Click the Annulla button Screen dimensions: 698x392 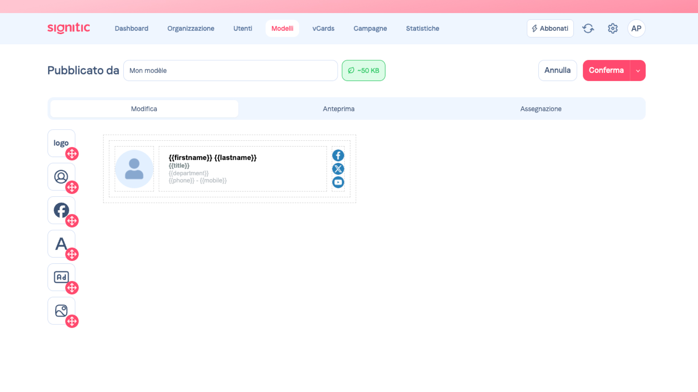pos(557,70)
